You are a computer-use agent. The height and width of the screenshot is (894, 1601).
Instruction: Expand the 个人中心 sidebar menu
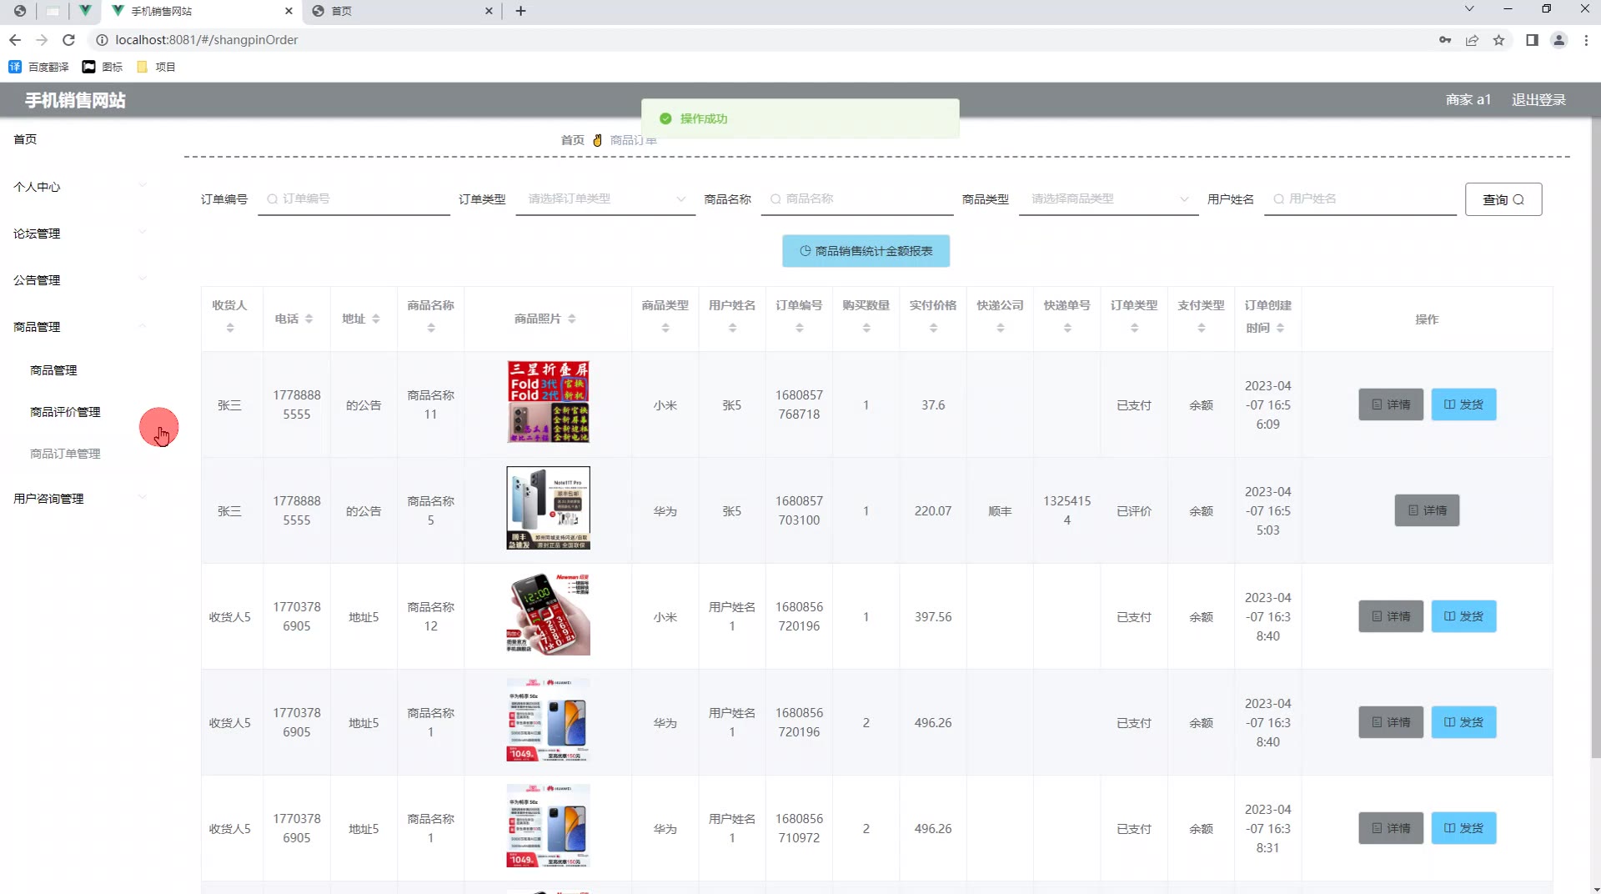click(x=79, y=187)
